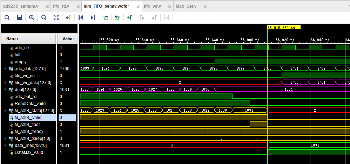The width and height of the screenshot is (350, 164).
Task: Expand the data_max[127:0] bus
Action: pos(5,146)
